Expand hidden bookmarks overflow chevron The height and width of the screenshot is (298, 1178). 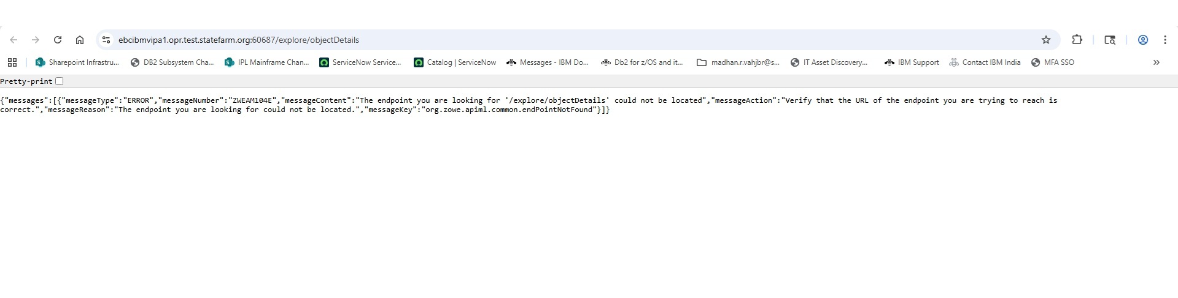1157,62
